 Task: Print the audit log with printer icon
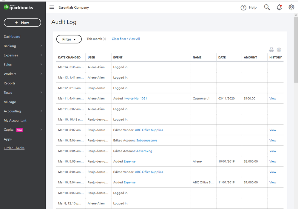pyautogui.click(x=271, y=50)
